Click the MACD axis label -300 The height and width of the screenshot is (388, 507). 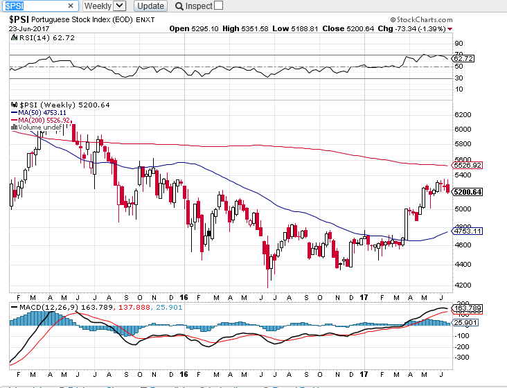pyautogui.click(x=462, y=358)
